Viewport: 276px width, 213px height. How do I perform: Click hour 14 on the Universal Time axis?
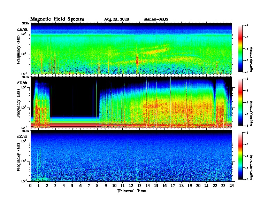coord(148,186)
